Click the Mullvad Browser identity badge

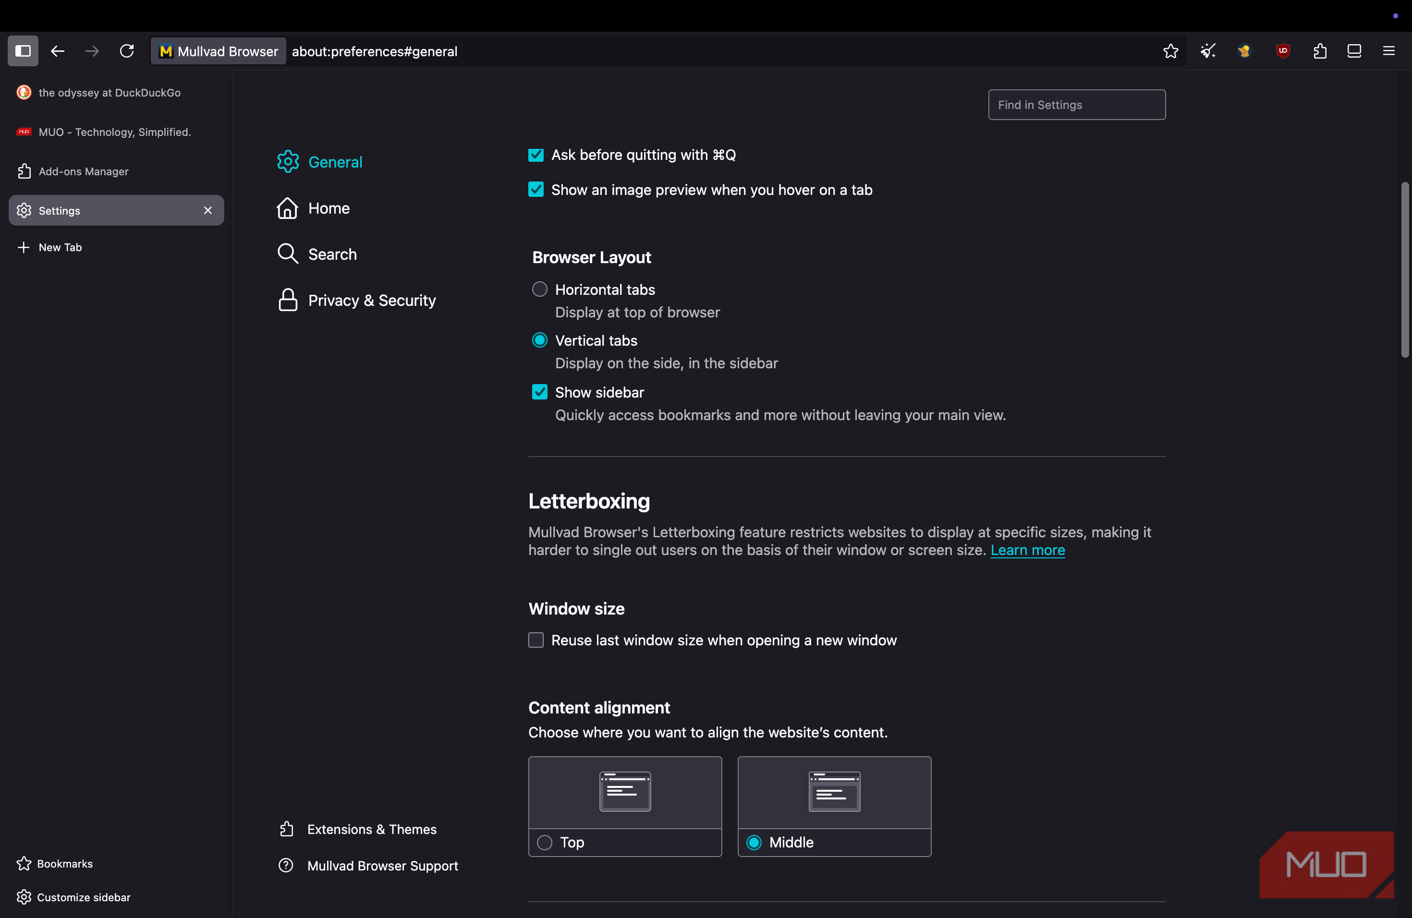click(x=219, y=51)
